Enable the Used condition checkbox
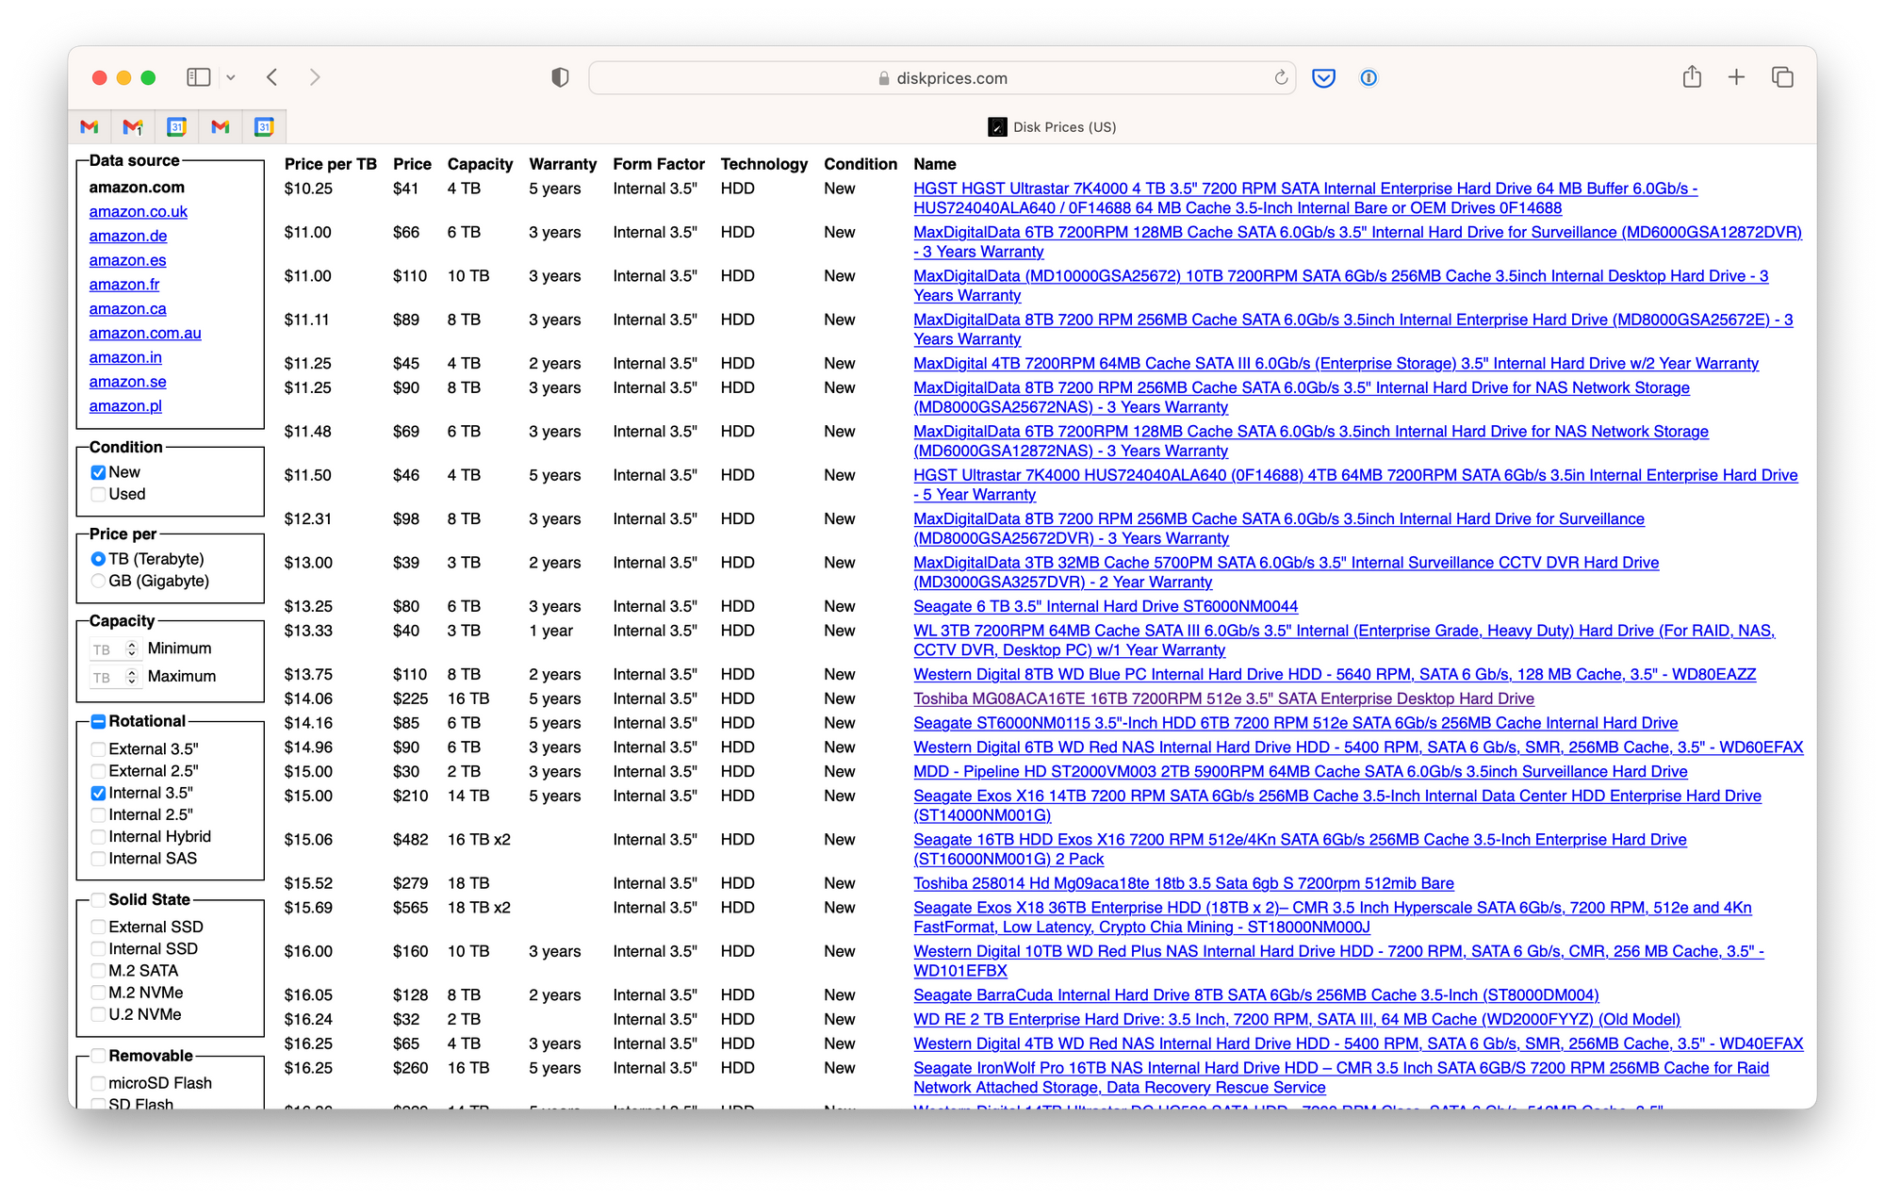 click(x=98, y=494)
